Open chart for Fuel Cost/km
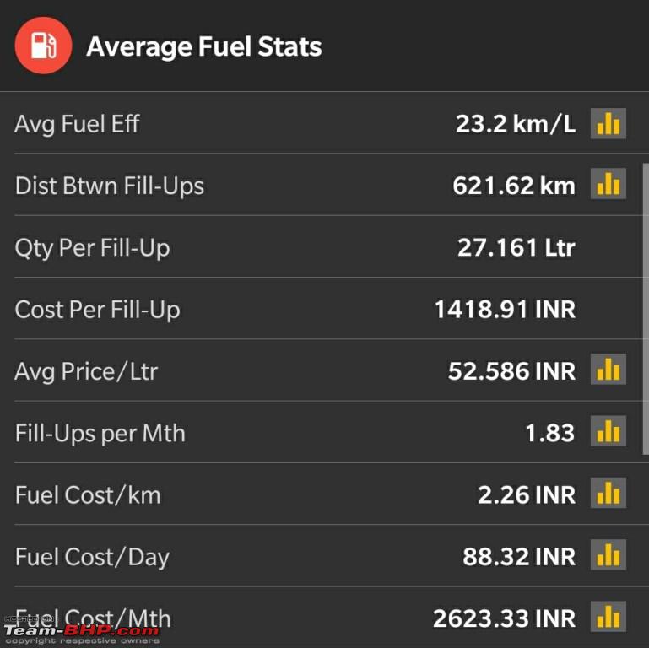 pos(608,493)
